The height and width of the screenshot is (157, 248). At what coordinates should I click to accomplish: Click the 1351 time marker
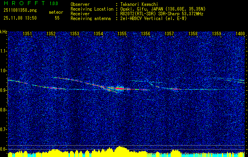tap(27, 33)
